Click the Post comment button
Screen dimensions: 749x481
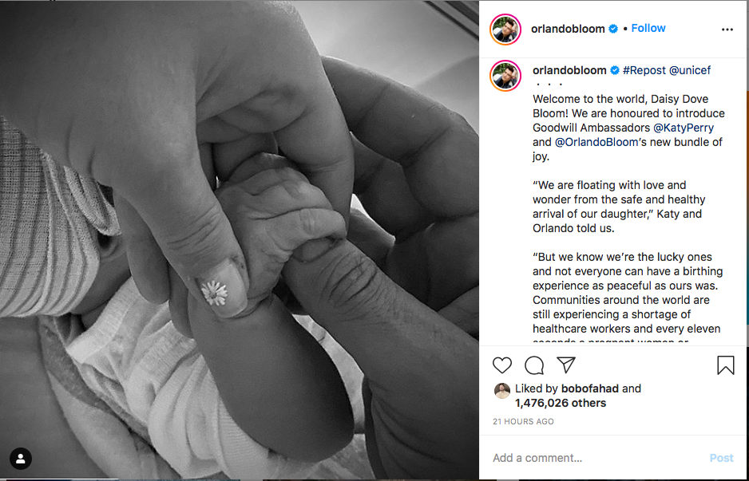click(x=721, y=458)
